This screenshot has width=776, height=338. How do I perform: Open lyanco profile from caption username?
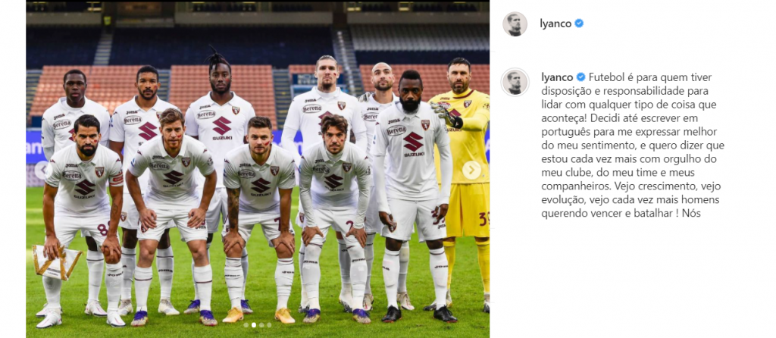point(558,77)
